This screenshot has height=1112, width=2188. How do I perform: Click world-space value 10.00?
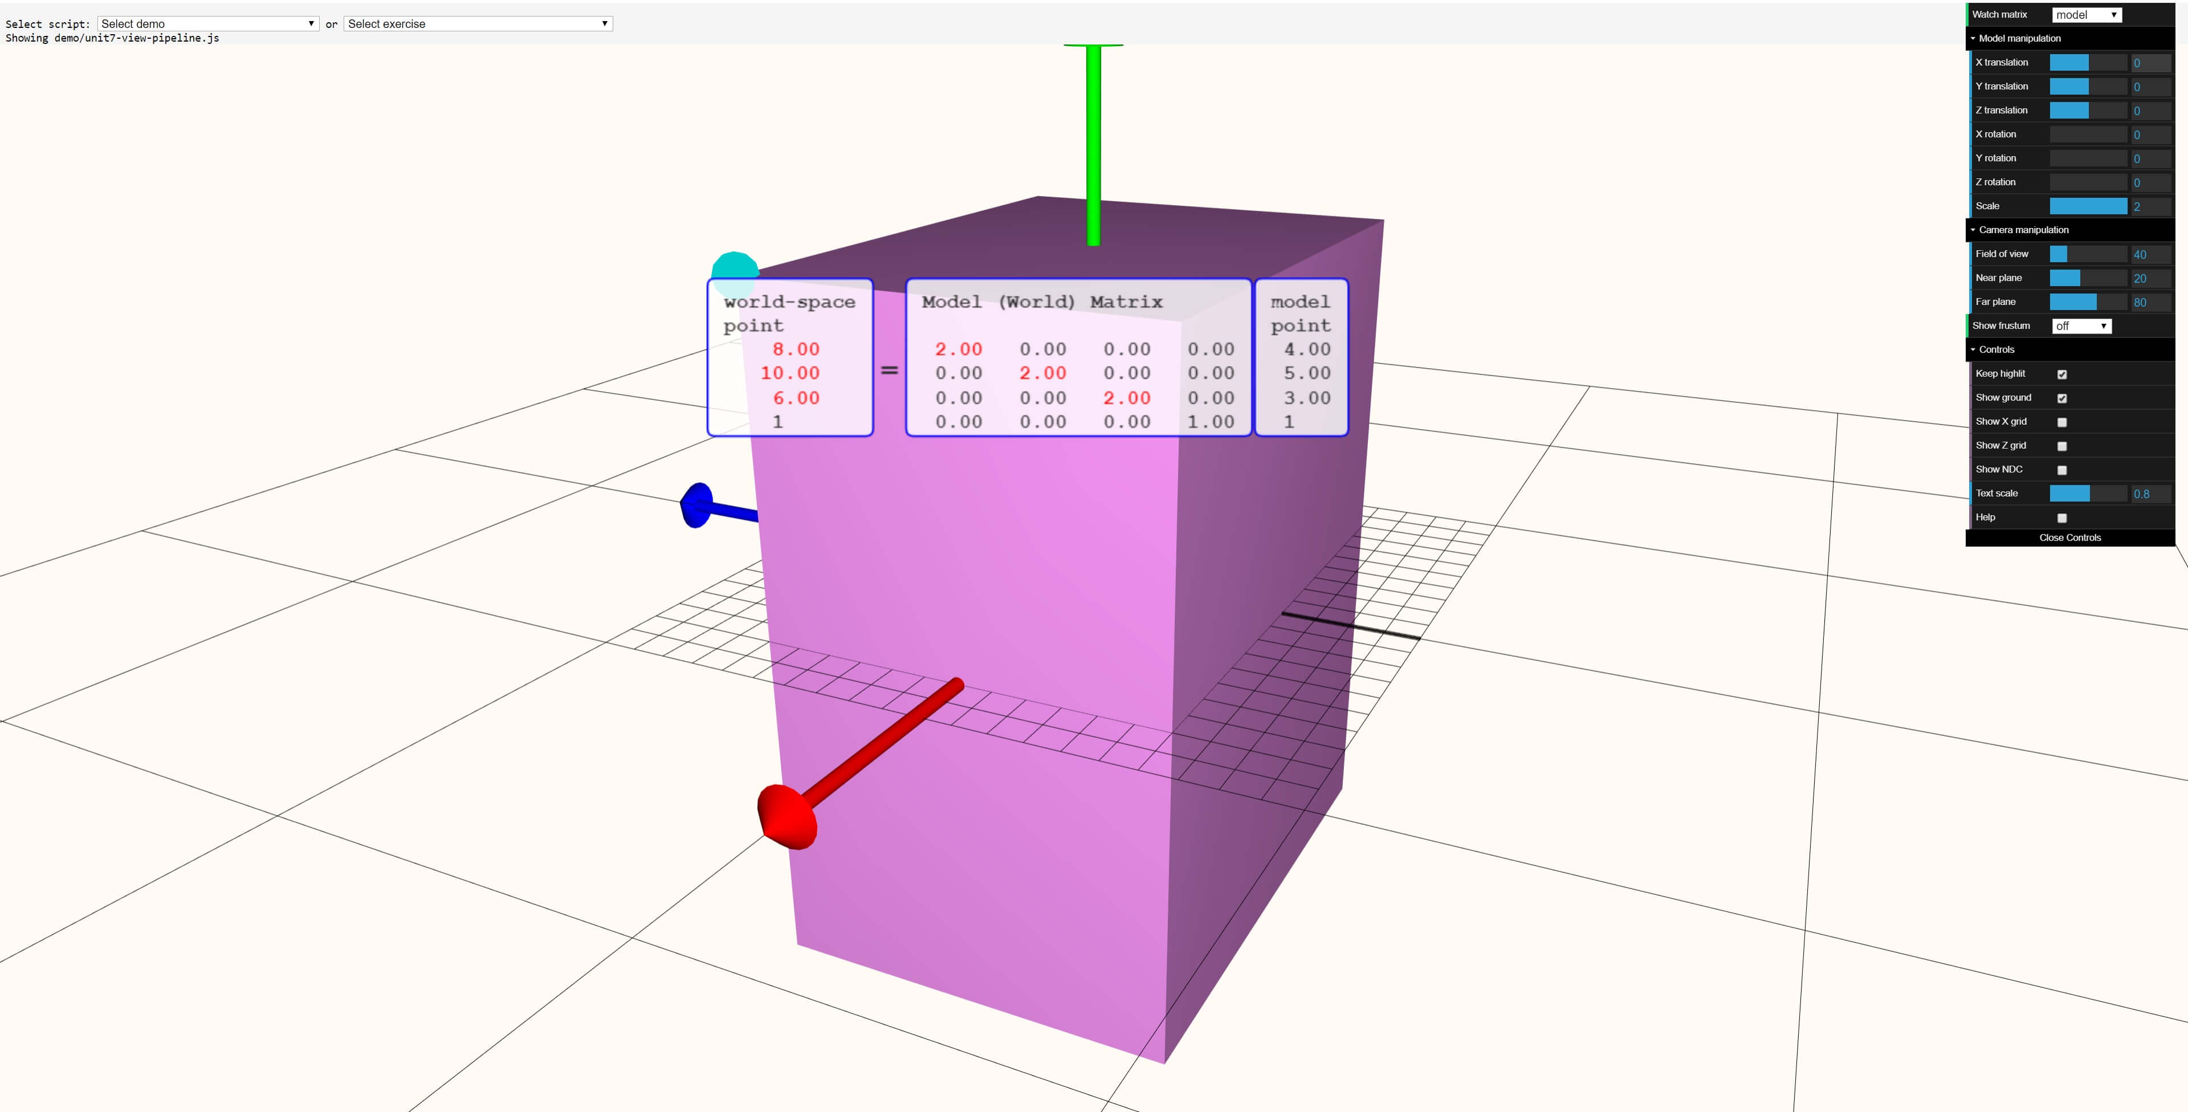click(790, 373)
